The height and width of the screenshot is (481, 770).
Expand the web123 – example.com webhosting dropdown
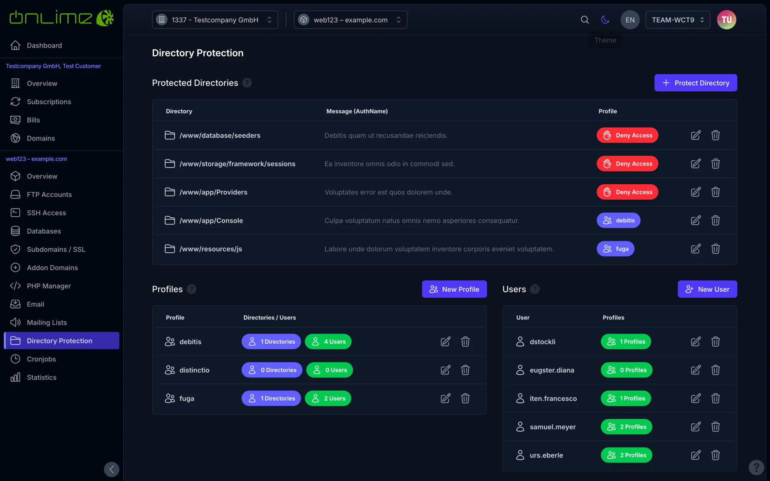point(350,20)
